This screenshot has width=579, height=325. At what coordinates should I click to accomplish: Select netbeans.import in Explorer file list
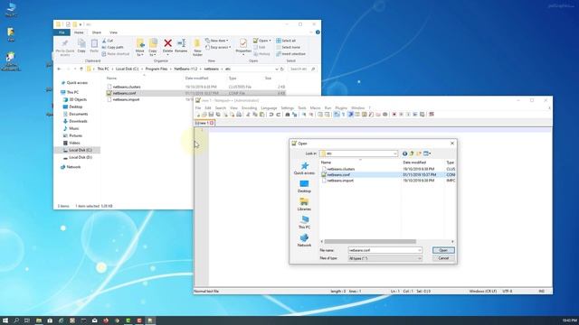pyautogui.click(x=126, y=99)
